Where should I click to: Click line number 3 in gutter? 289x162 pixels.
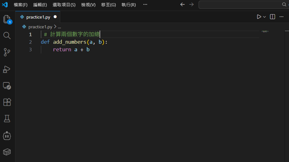pyautogui.click(x=30, y=50)
